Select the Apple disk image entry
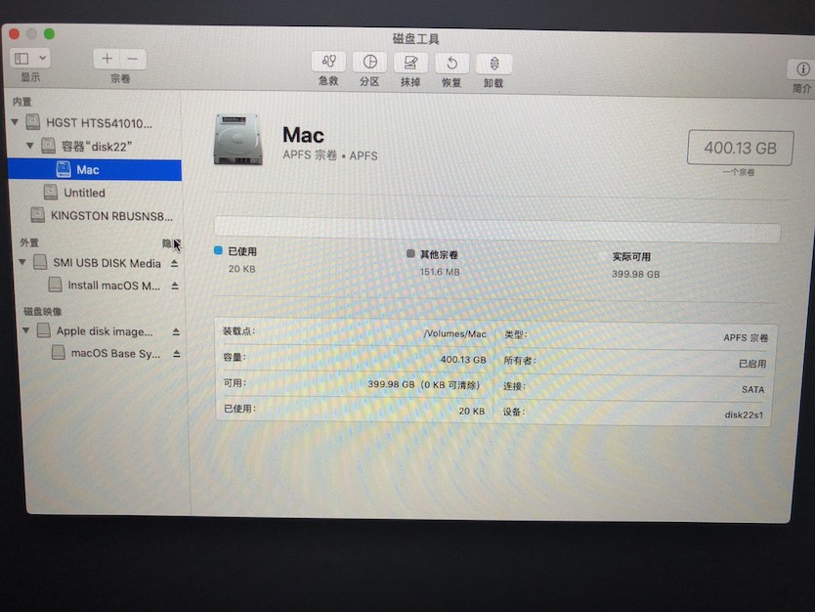This screenshot has width=815, height=612. [95, 330]
